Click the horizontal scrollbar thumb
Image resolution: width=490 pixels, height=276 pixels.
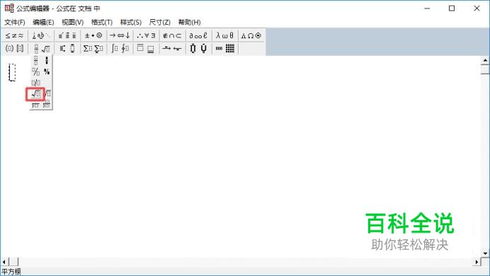click(13, 262)
